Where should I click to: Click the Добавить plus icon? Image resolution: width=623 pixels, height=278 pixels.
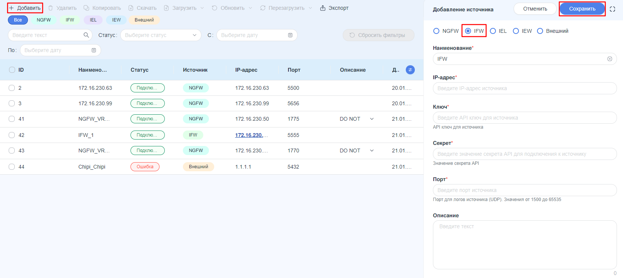point(11,8)
